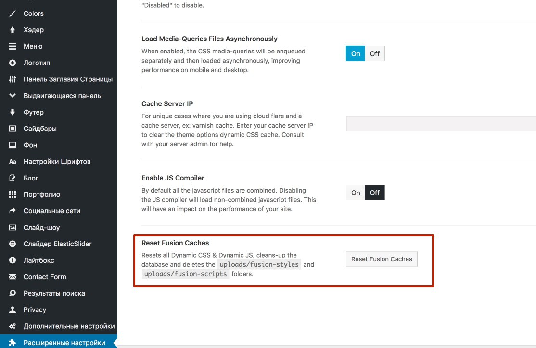Click the 'Enable JS Compiler' heading
Image resolution: width=536 pixels, height=348 pixels.
173,178
